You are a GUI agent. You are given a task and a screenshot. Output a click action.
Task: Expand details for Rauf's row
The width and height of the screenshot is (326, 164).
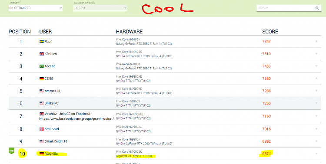pos(316,41)
